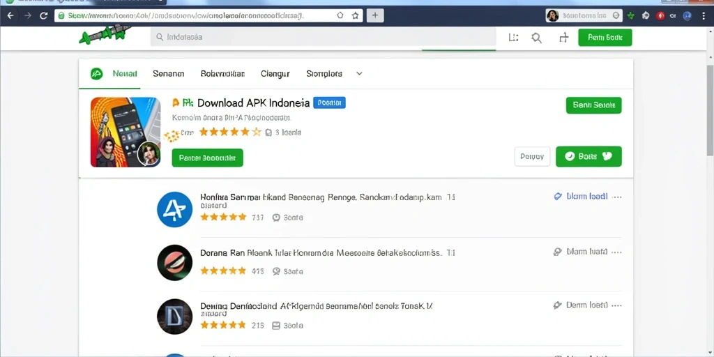Open three-dot menu of second list app
The height and width of the screenshot is (357, 714).
coord(617,252)
